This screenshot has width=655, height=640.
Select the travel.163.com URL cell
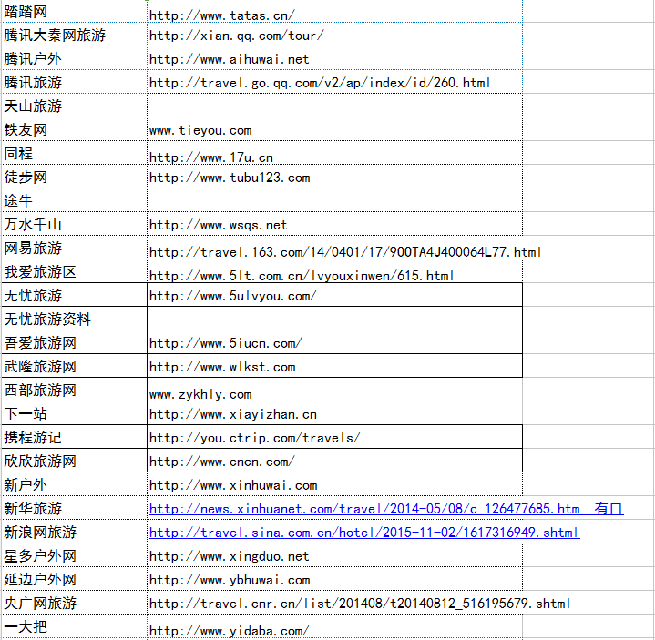pos(334,247)
